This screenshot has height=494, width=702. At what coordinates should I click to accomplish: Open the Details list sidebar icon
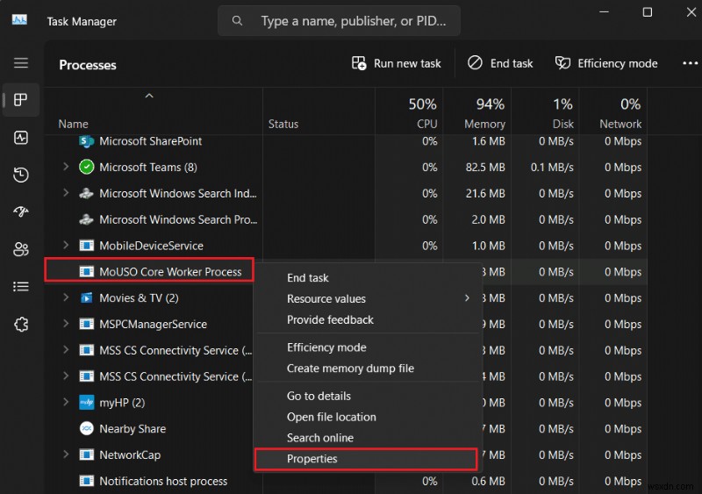pyautogui.click(x=20, y=286)
